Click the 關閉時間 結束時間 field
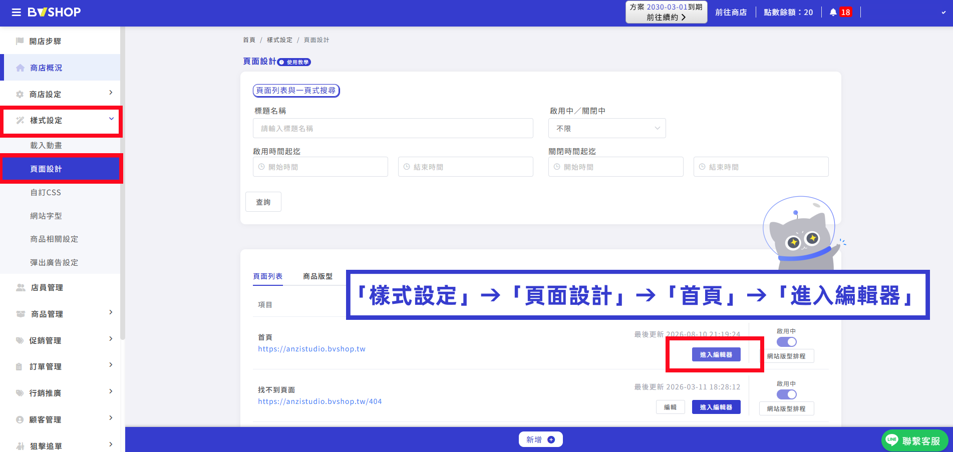The height and width of the screenshot is (452, 953). pos(761,167)
